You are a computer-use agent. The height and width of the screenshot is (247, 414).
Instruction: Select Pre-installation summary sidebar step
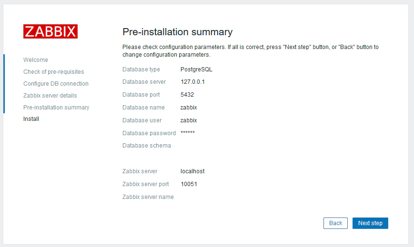coord(56,108)
